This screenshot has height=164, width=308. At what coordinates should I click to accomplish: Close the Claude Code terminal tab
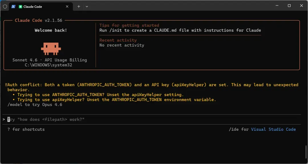(68, 7)
